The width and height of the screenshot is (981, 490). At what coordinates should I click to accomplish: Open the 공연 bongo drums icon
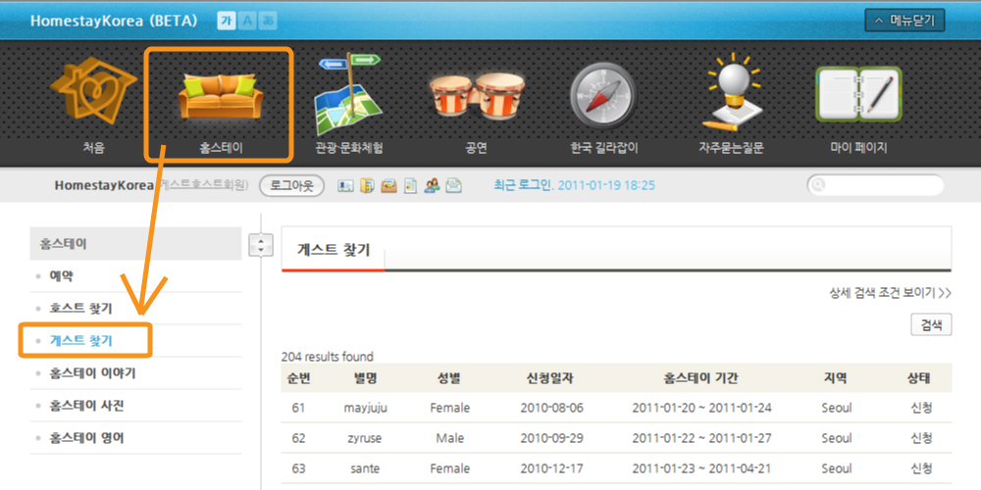coord(477,97)
